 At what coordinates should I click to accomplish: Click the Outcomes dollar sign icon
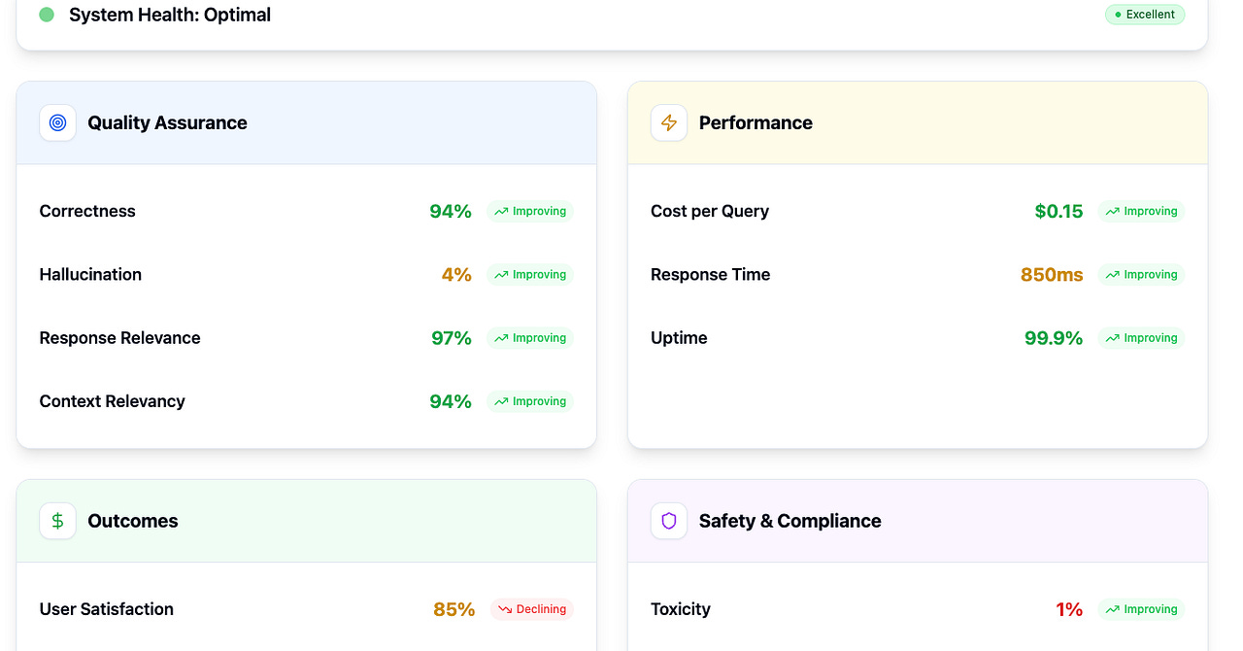pyautogui.click(x=57, y=521)
